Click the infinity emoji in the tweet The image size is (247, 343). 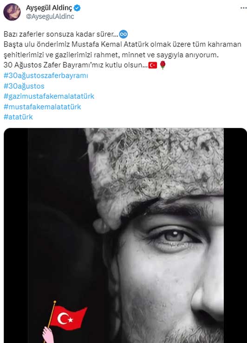[x=123, y=34]
